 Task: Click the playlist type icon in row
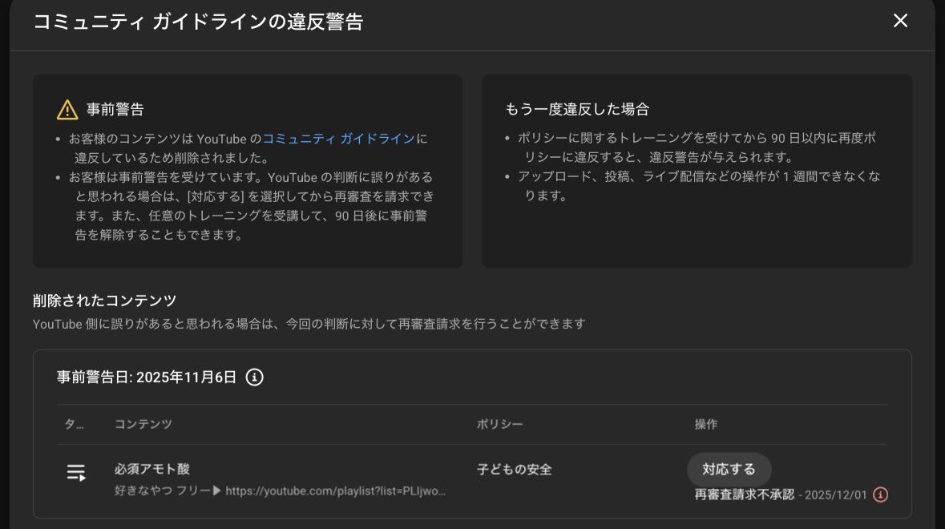point(76,473)
